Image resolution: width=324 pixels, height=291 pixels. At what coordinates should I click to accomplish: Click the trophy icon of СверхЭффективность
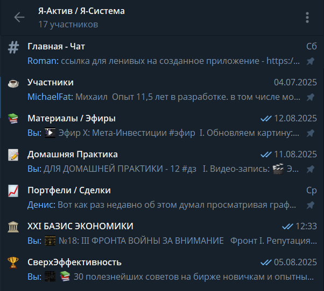[13, 263]
